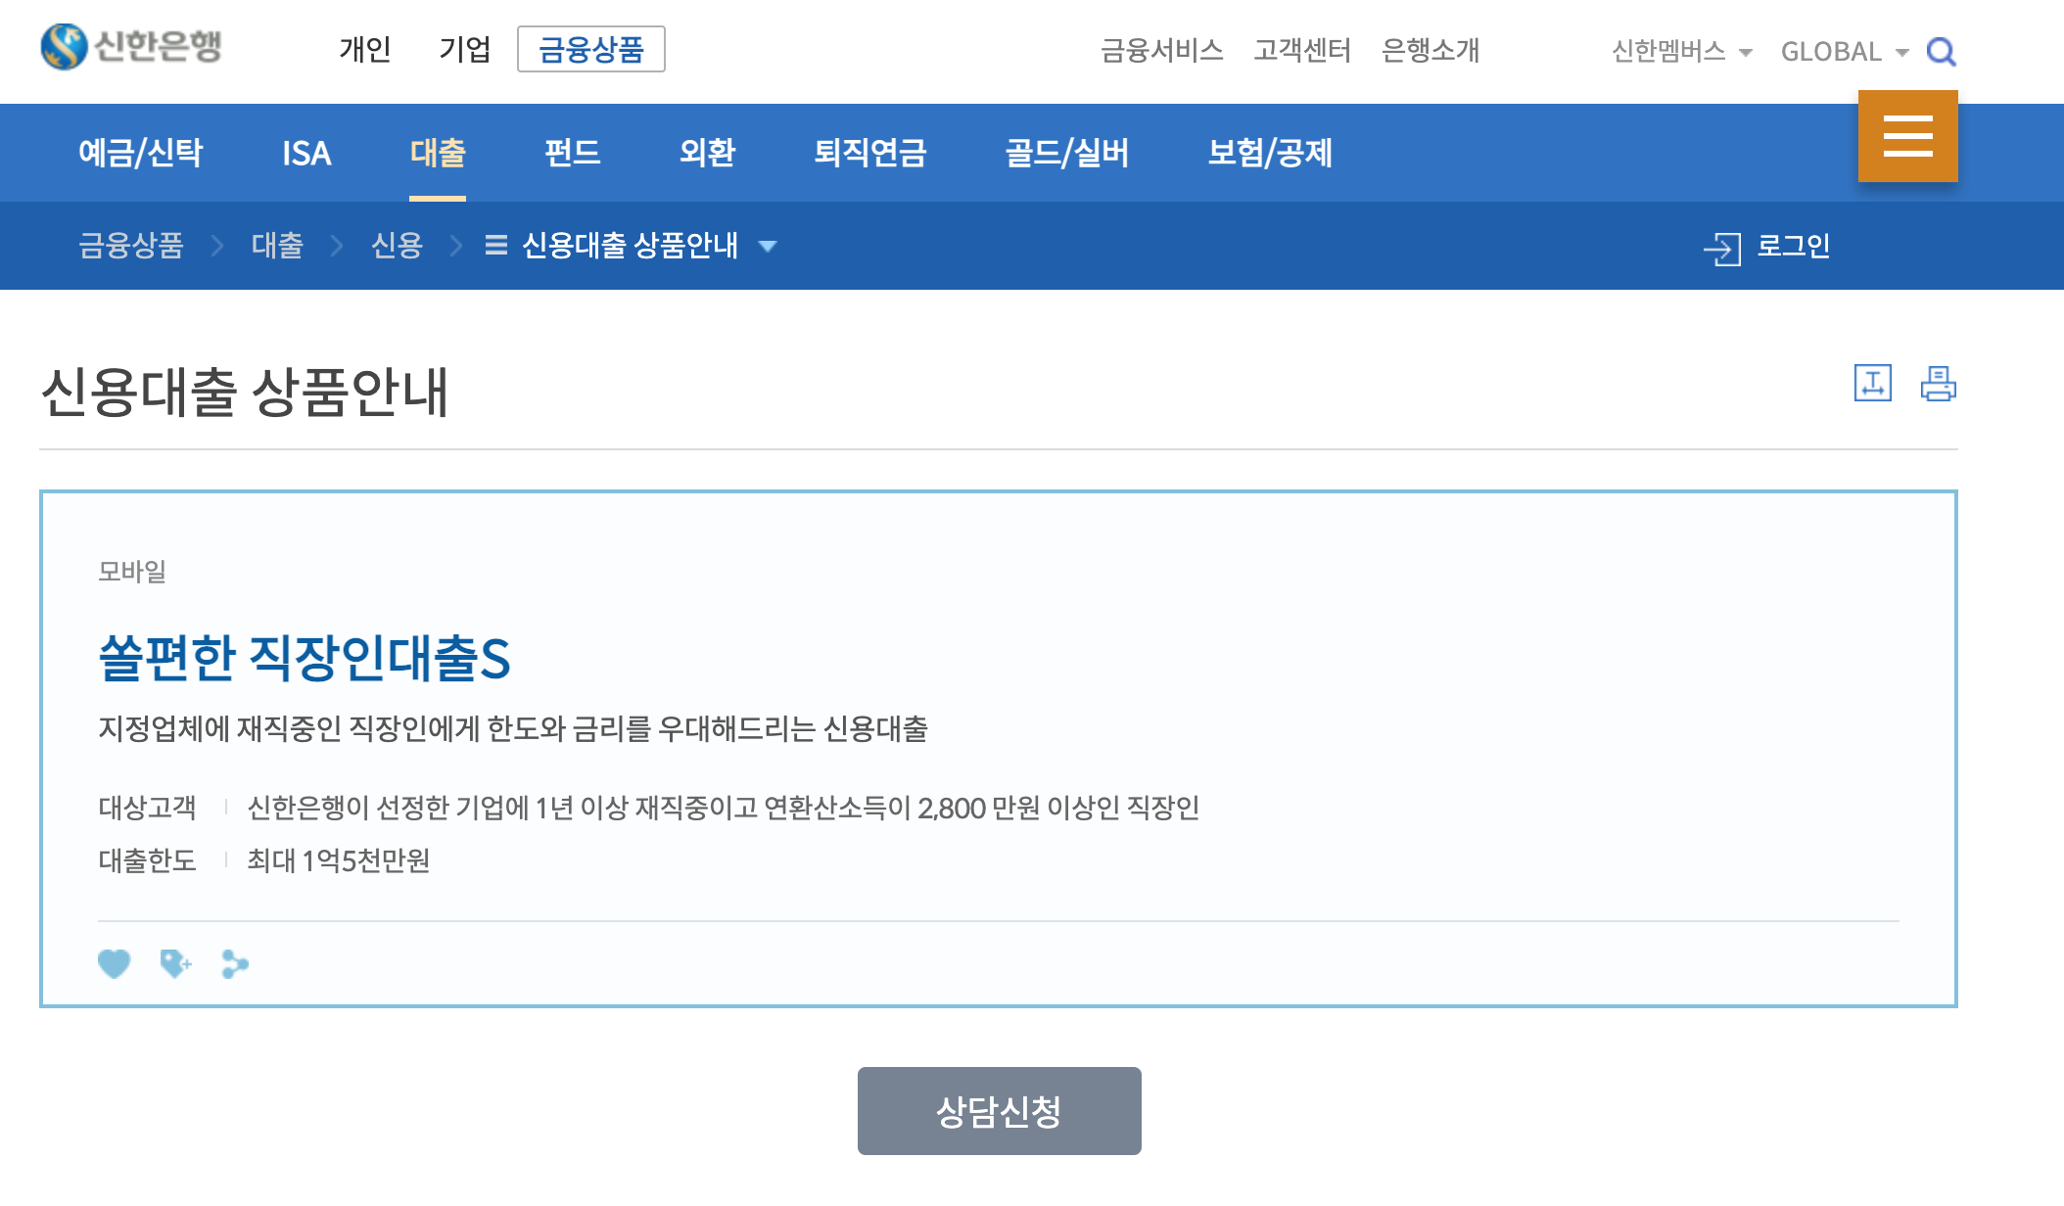Viewport: 2064px width, 1206px height.
Task: Open the 골드/실버 tab
Action: [1067, 153]
